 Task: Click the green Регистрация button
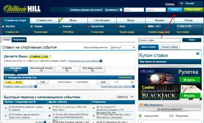(x=193, y=10)
